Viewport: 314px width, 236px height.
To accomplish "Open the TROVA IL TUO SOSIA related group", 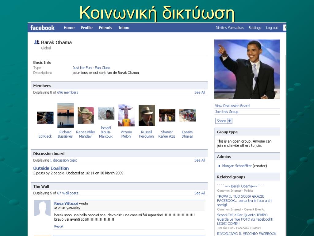I will click(x=244, y=200).
